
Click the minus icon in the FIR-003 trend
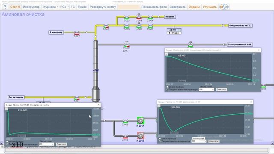pyautogui.click(x=6, y=109)
